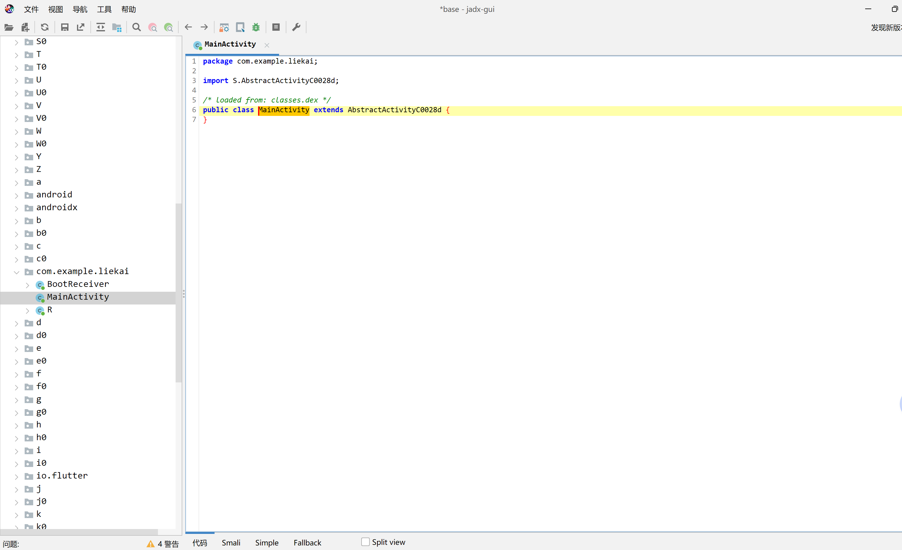Switch to the Smali tab

[x=231, y=543]
